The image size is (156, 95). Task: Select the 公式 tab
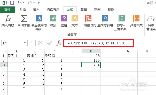point(70,10)
